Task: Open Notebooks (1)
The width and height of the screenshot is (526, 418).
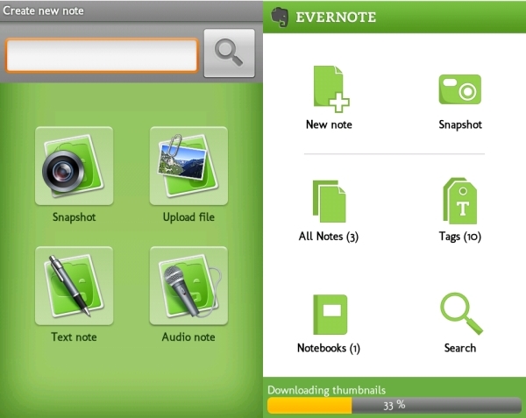Action: (331, 315)
